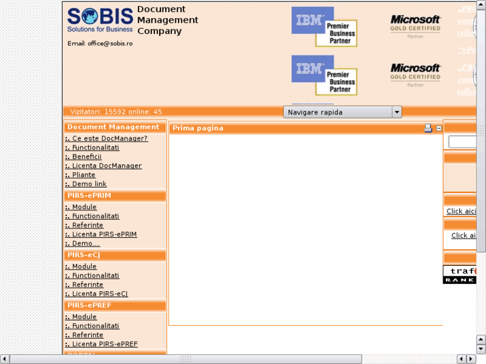486x364 pixels.
Task: Open Module under PIRS-ePREF
Action: (81, 317)
